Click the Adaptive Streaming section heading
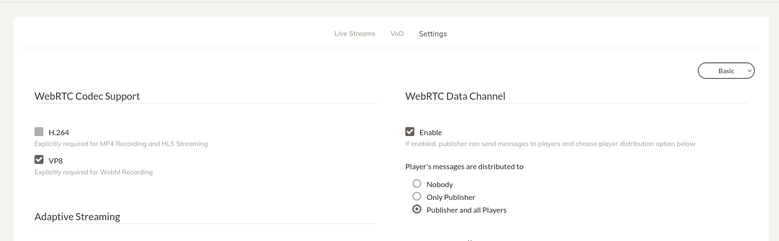 [x=77, y=216]
